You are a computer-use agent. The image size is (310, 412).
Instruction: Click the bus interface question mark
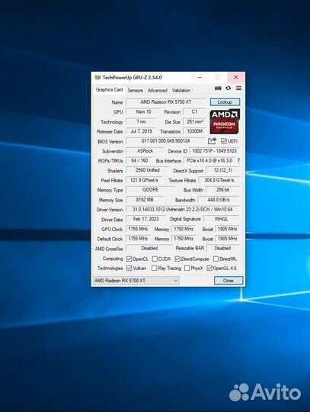tap(238, 160)
